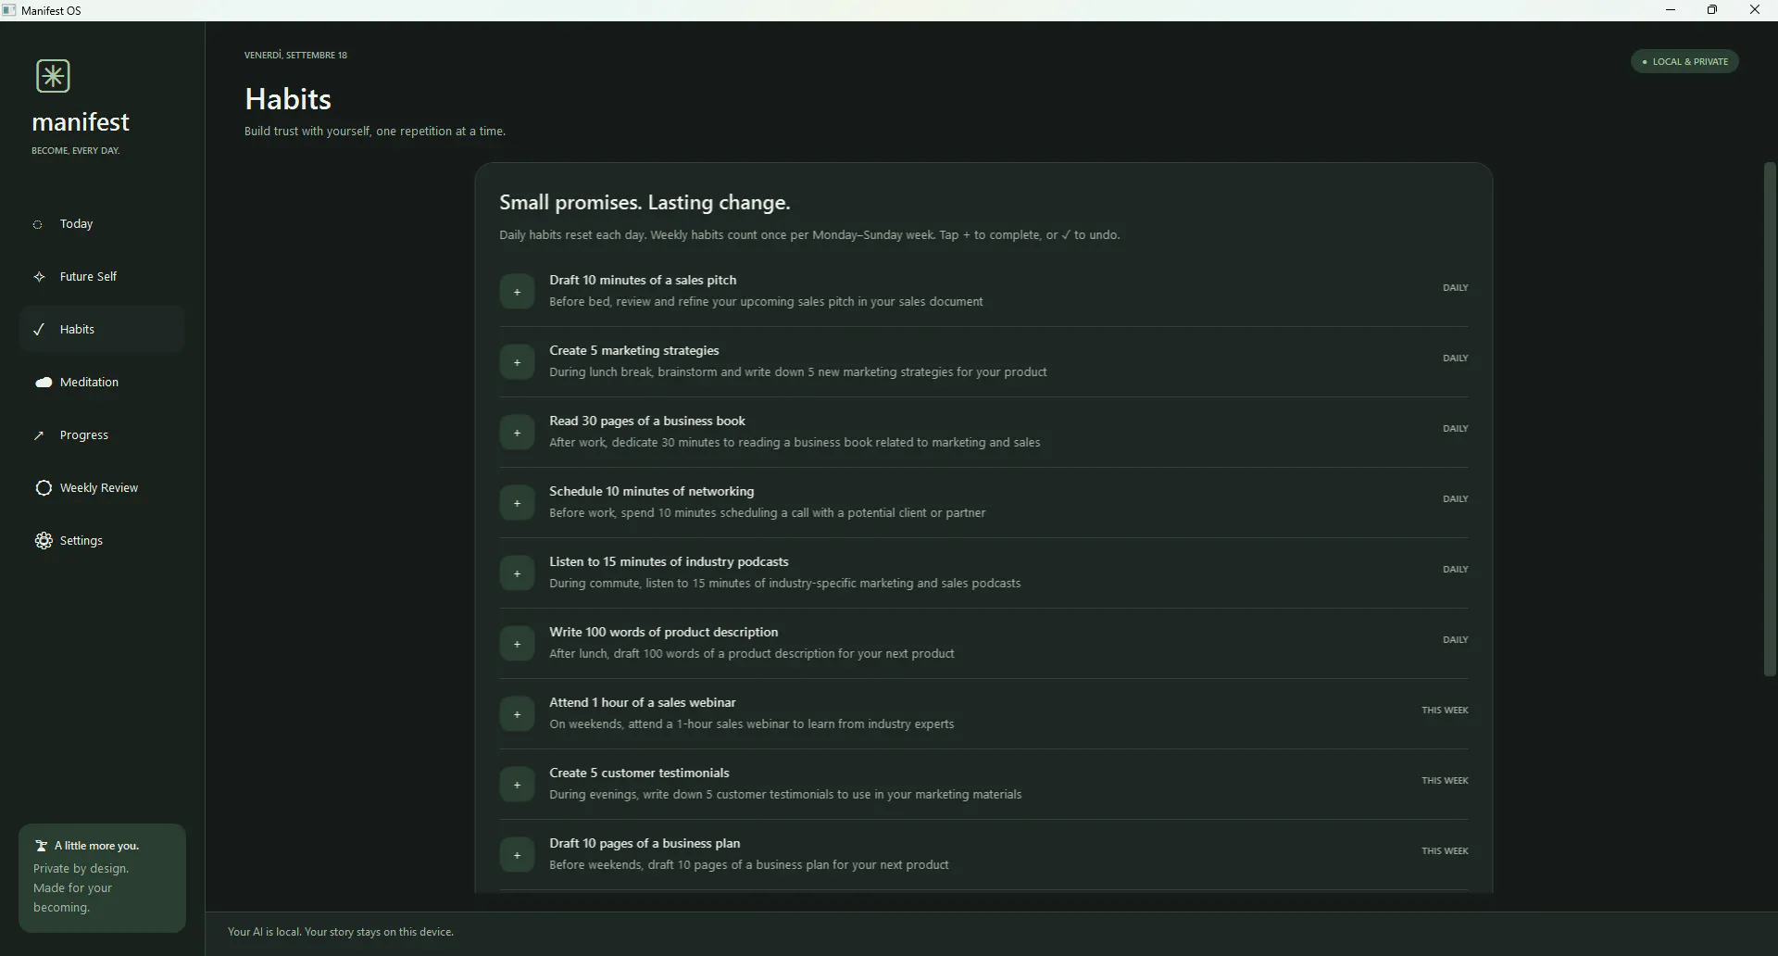1778x956 pixels.
Task: Click 'Create 5 customer testimonials' title
Action: [x=639, y=773]
